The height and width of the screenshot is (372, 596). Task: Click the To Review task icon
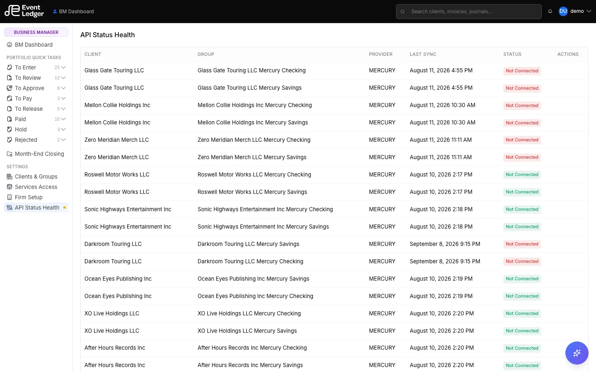point(10,78)
